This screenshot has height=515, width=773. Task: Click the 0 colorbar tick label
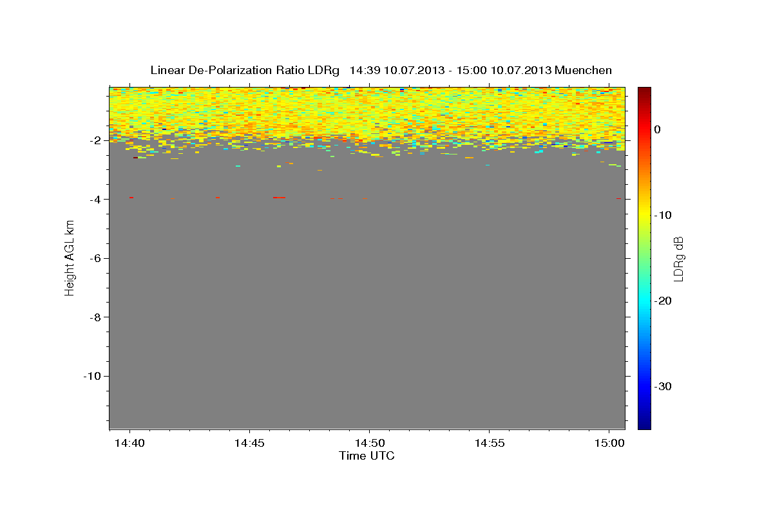tap(658, 129)
